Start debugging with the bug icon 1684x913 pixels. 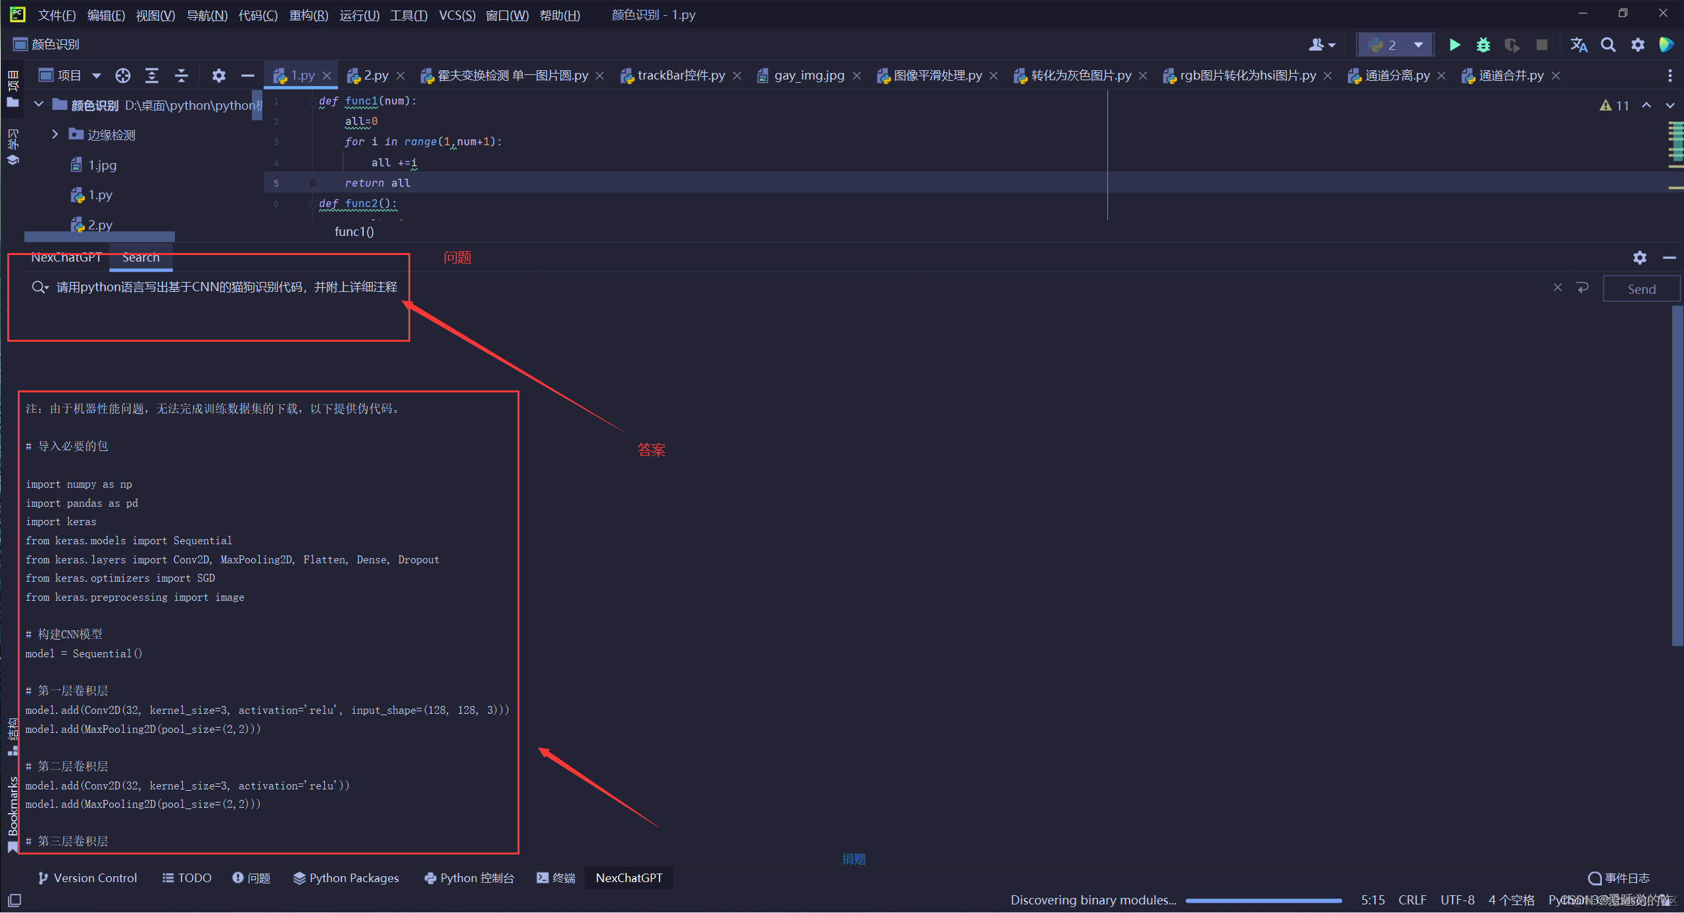1483,45
